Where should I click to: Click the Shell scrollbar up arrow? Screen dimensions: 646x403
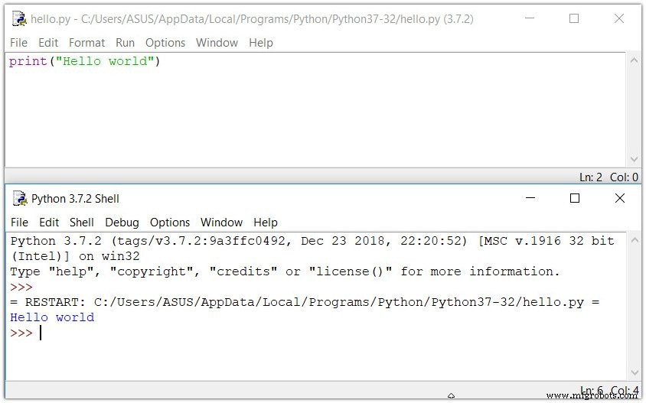click(635, 240)
